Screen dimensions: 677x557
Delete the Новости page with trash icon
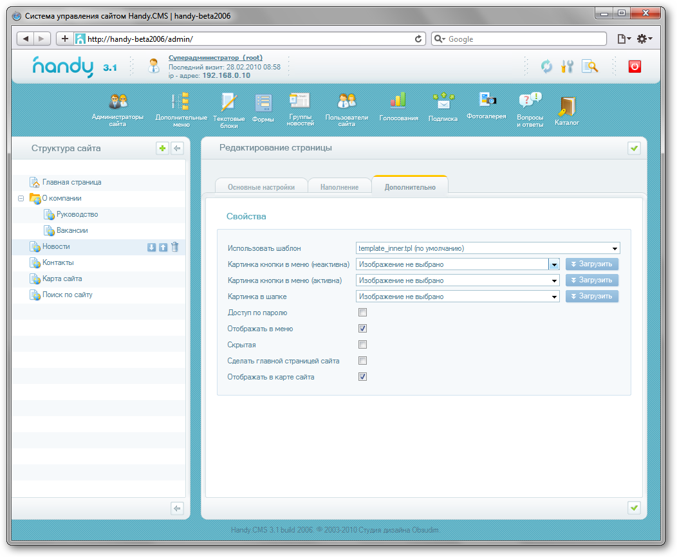pos(175,247)
